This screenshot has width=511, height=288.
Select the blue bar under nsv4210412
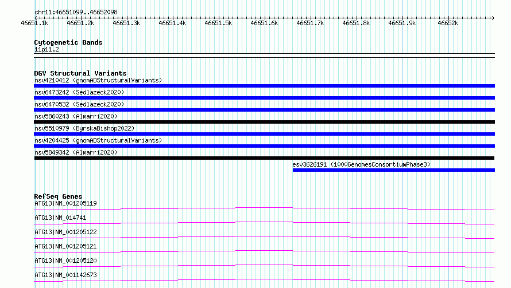tap(264, 86)
